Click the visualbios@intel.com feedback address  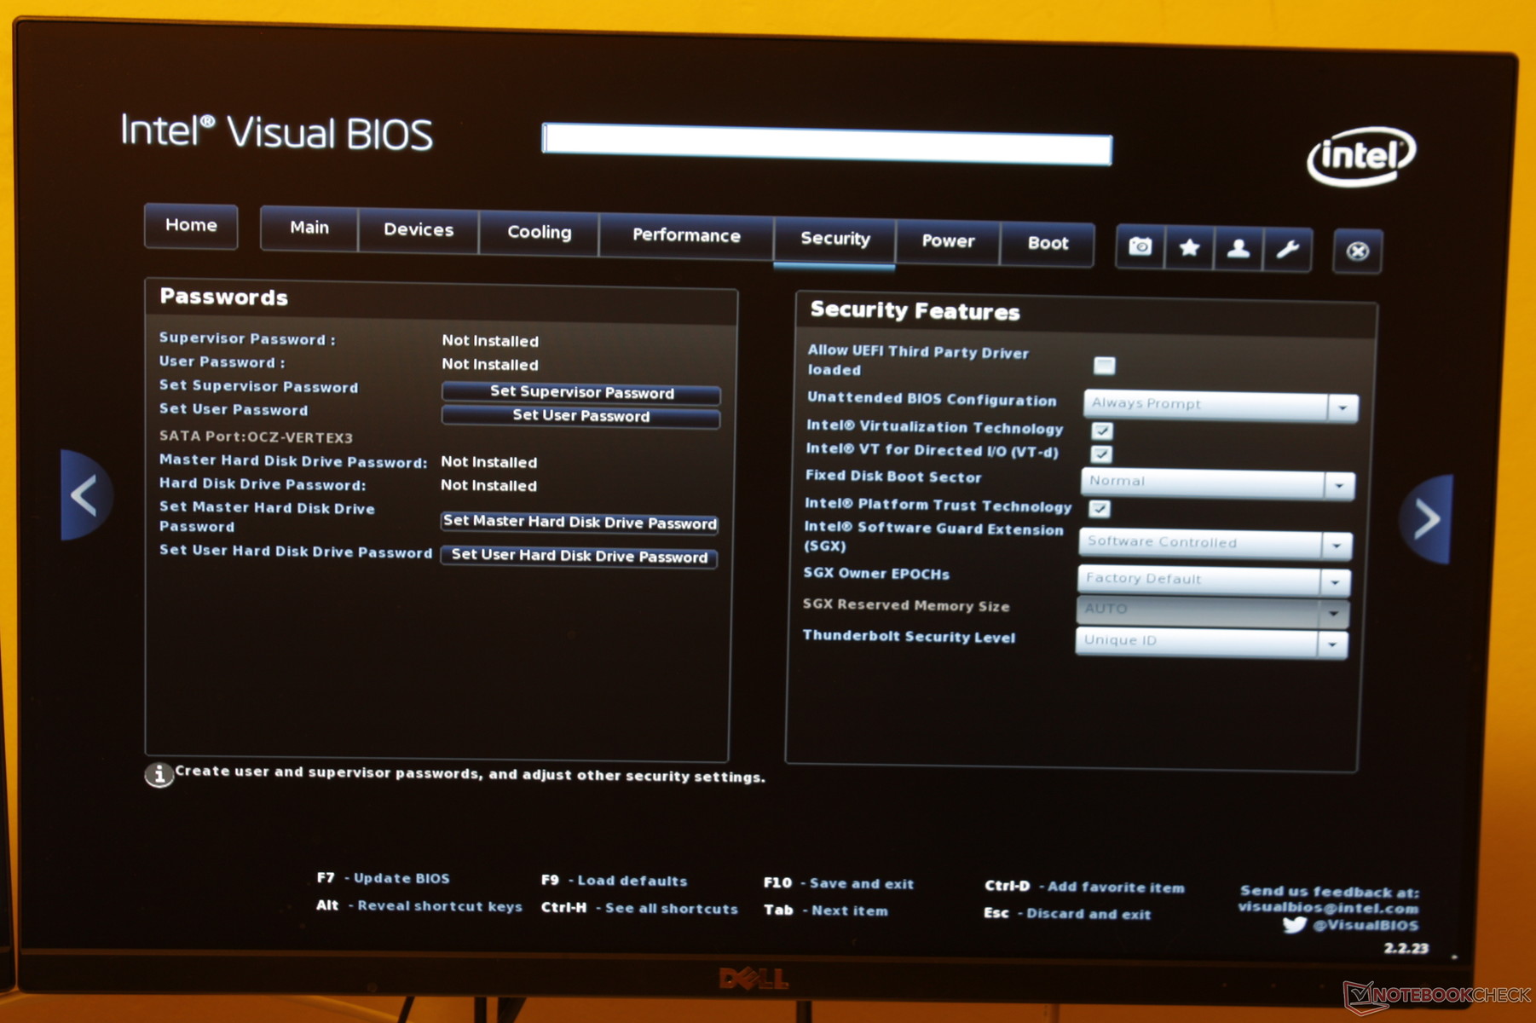click(x=1328, y=908)
